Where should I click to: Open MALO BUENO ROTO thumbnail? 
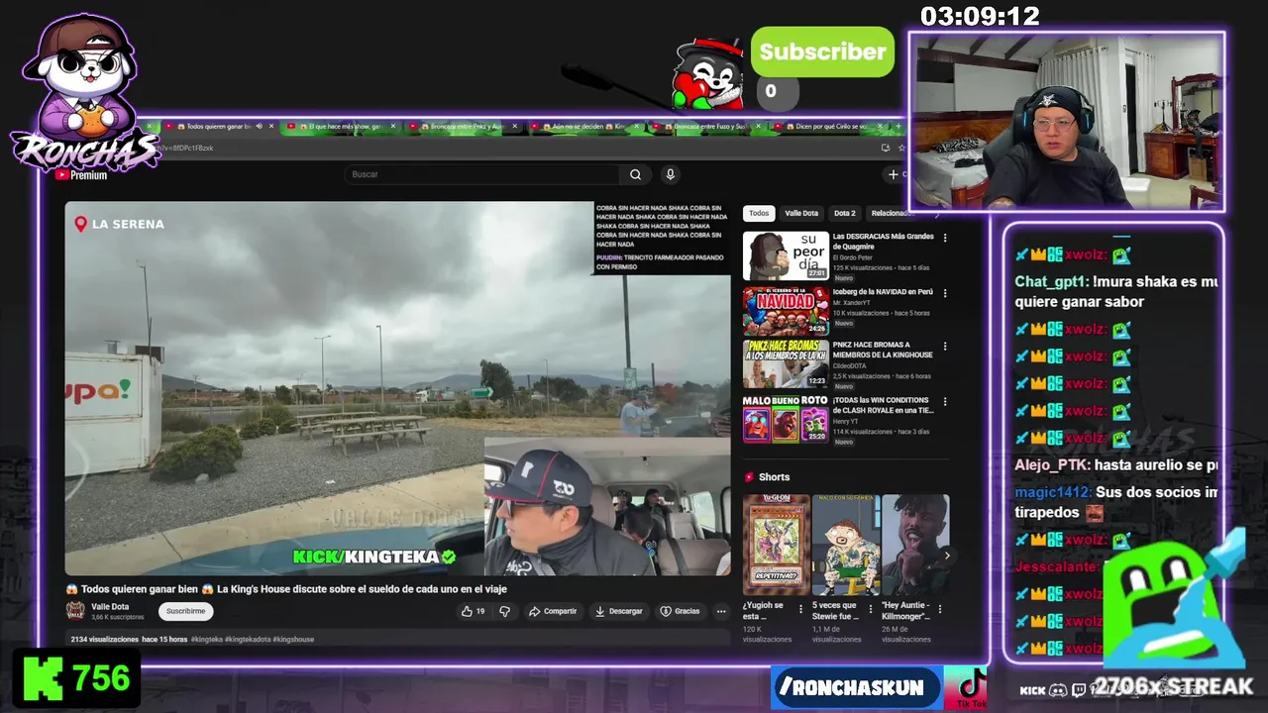[x=786, y=420]
